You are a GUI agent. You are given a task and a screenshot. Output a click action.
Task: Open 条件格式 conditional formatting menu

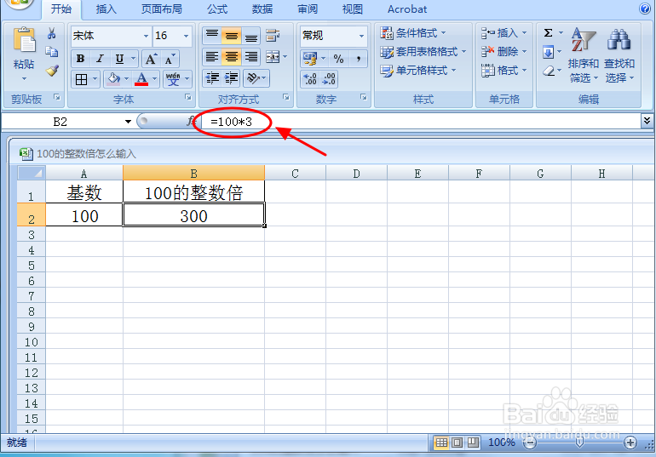[413, 32]
